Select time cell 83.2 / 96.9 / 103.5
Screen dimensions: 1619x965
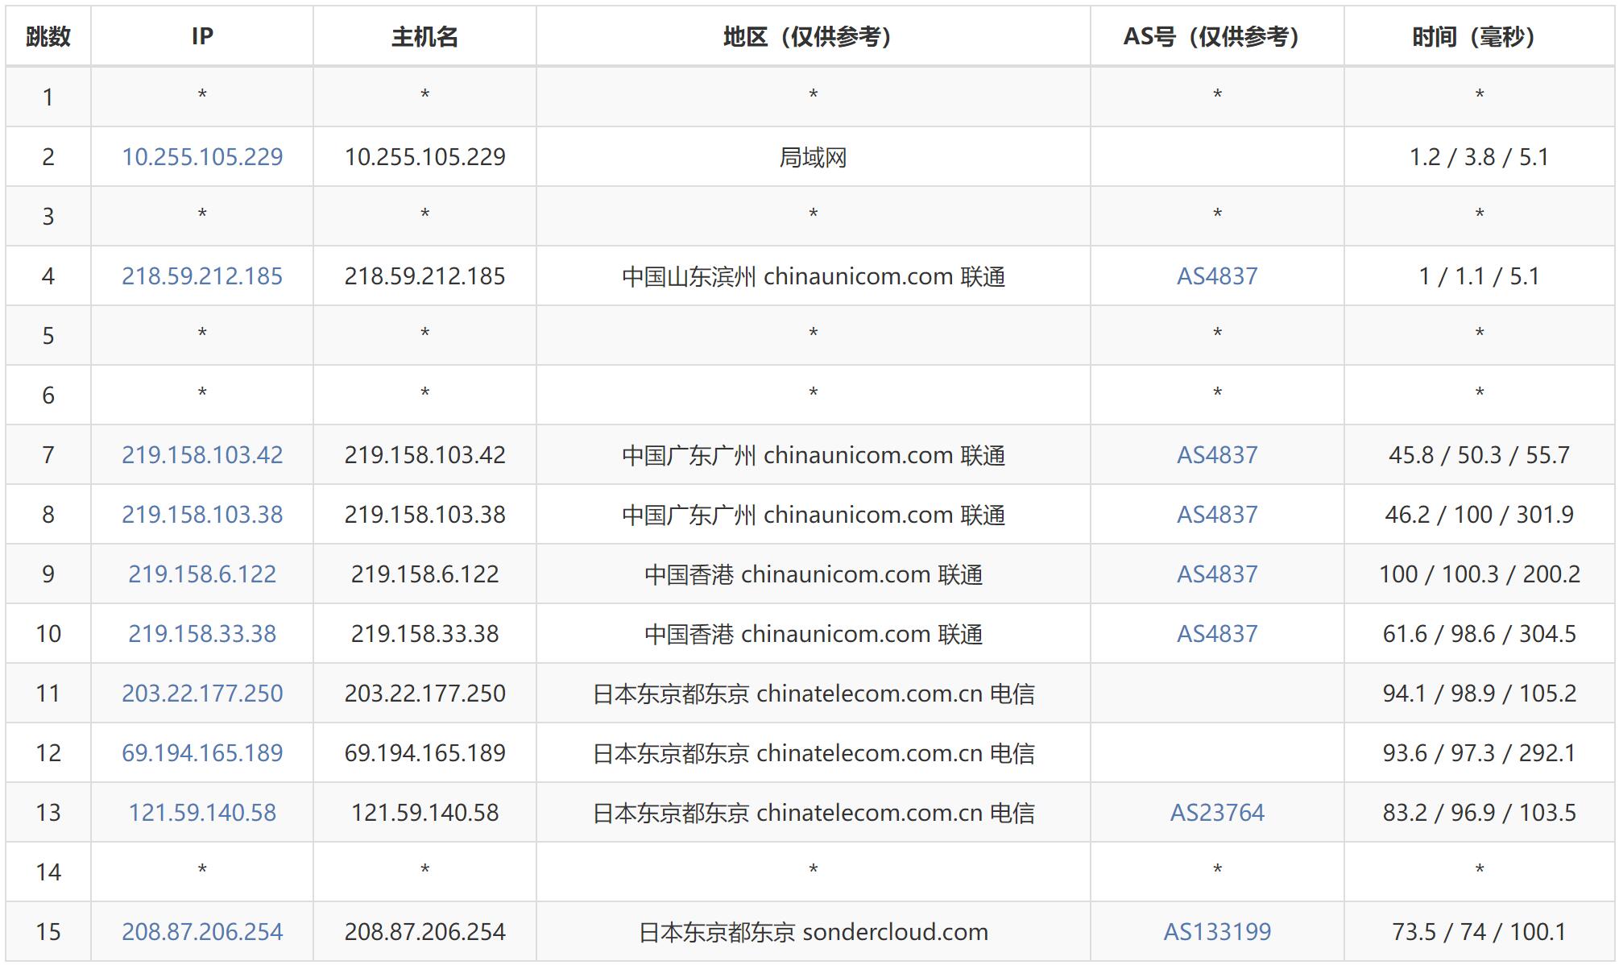click(1480, 812)
